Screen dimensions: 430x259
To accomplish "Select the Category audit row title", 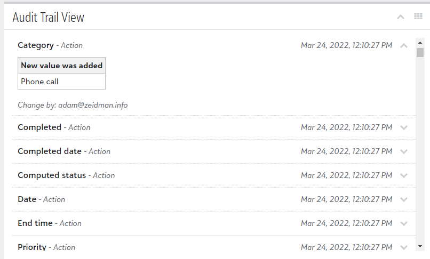I will click(36, 45).
